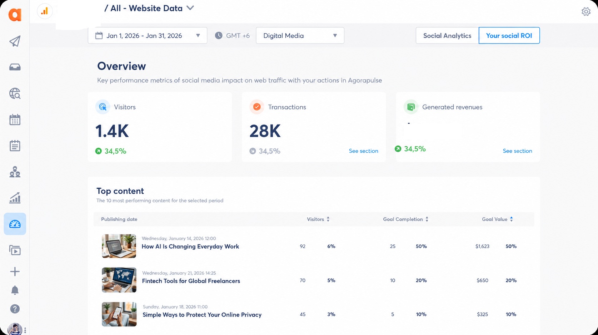Click the Transactions 28K metric value
Image resolution: width=598 pixels, height=335 pixels.
(x=265, y=131)
